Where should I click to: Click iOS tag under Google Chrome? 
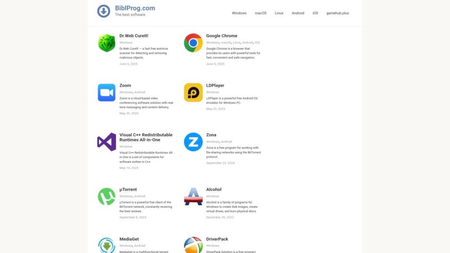coord(257,43)
